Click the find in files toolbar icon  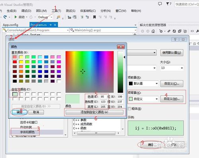[58, 17]
